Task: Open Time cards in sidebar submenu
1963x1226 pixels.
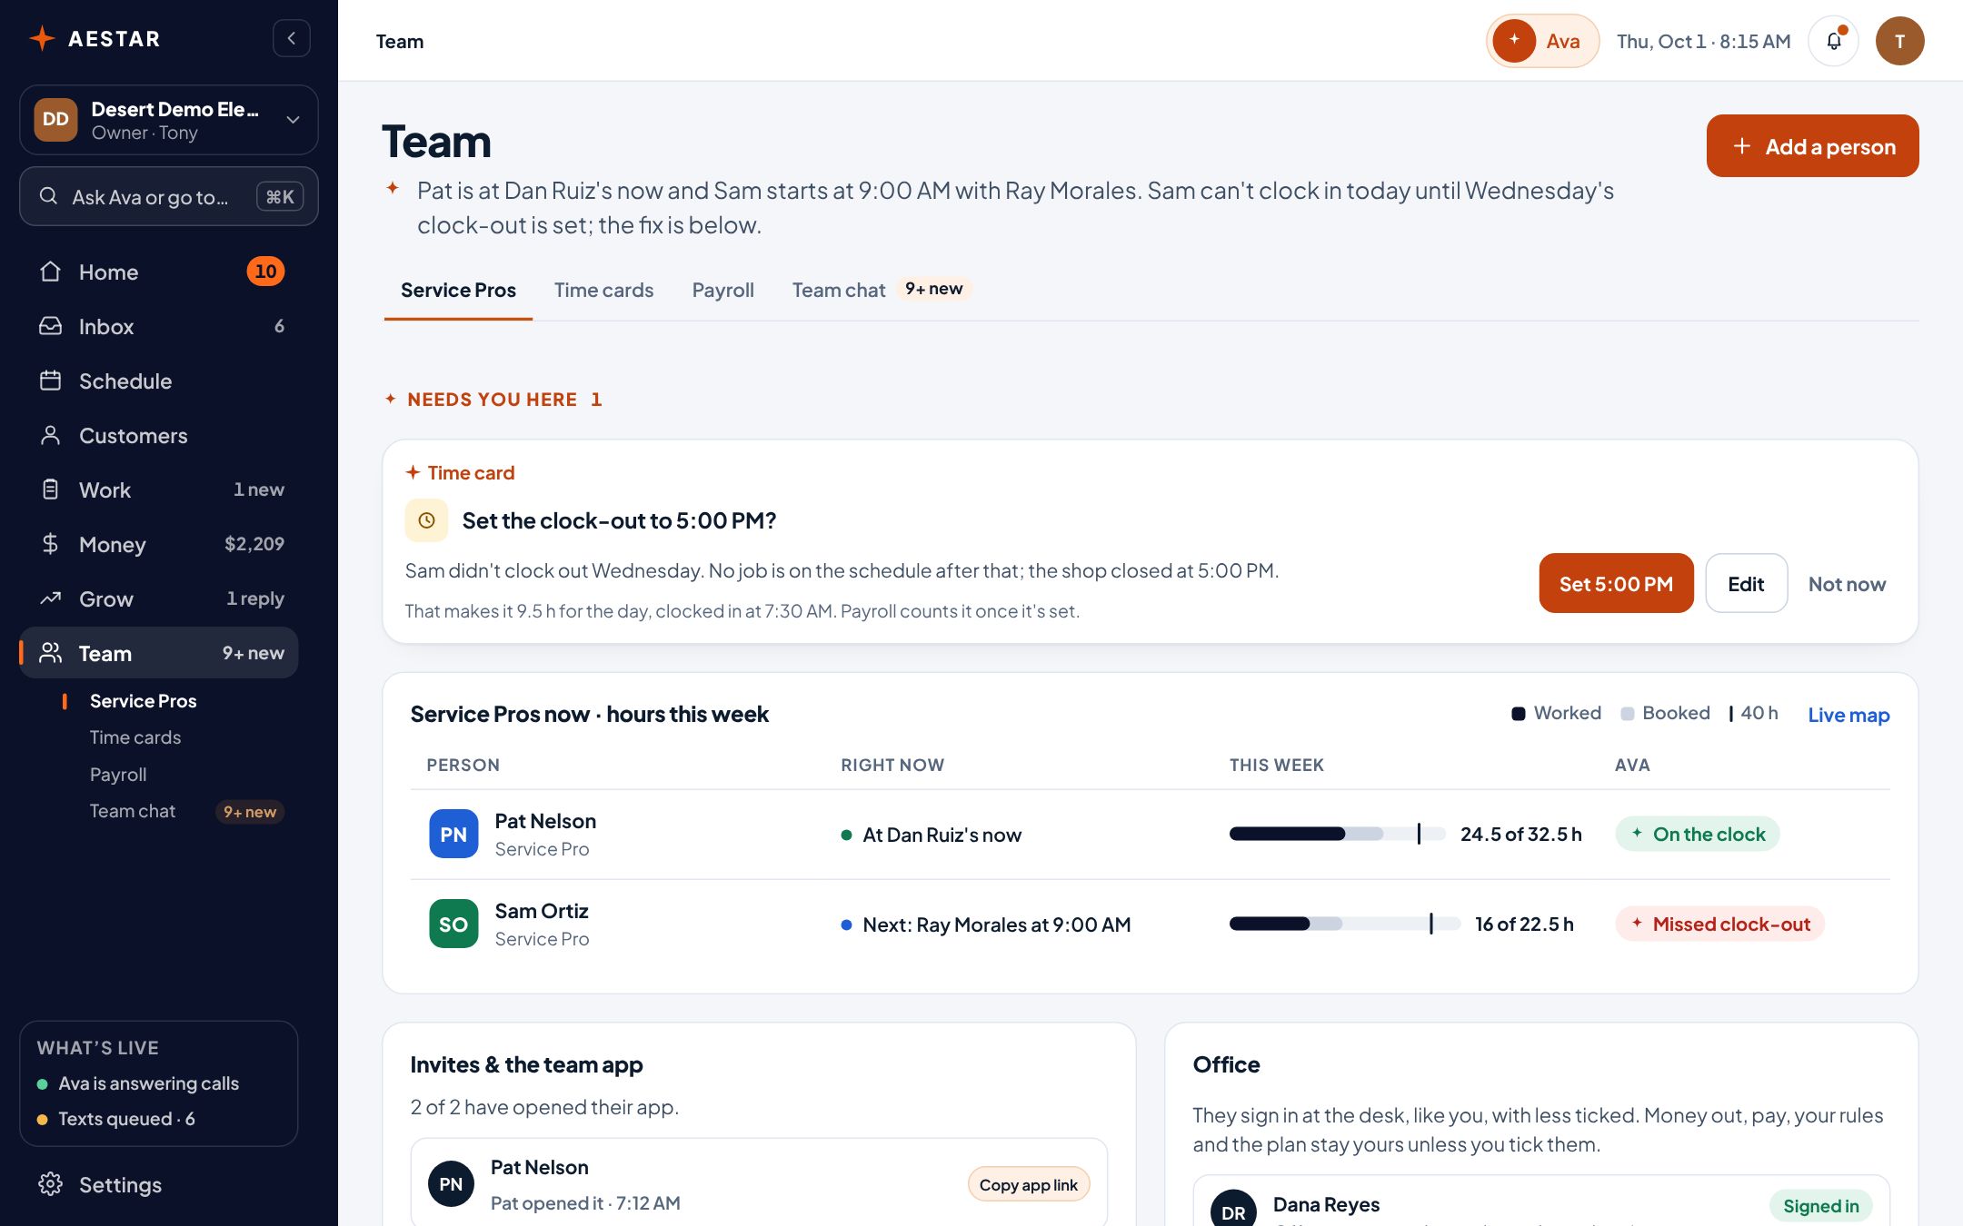Action: (x=135, y=737)
